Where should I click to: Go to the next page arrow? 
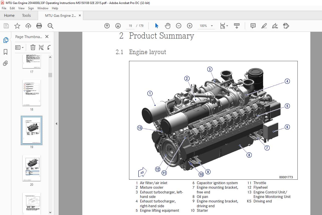(x=118, y=26)
